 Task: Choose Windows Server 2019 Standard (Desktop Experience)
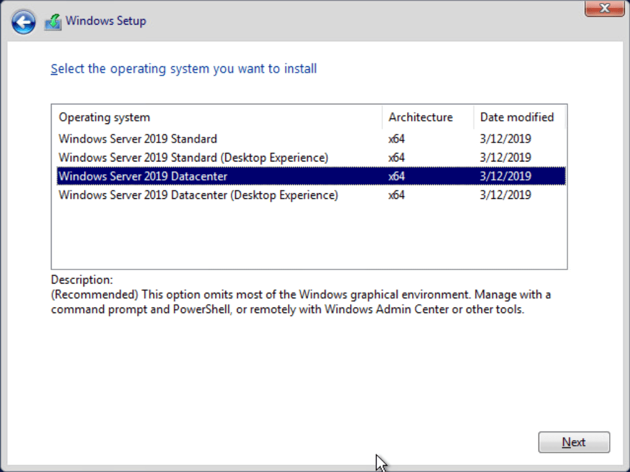[x=193, y=158]
